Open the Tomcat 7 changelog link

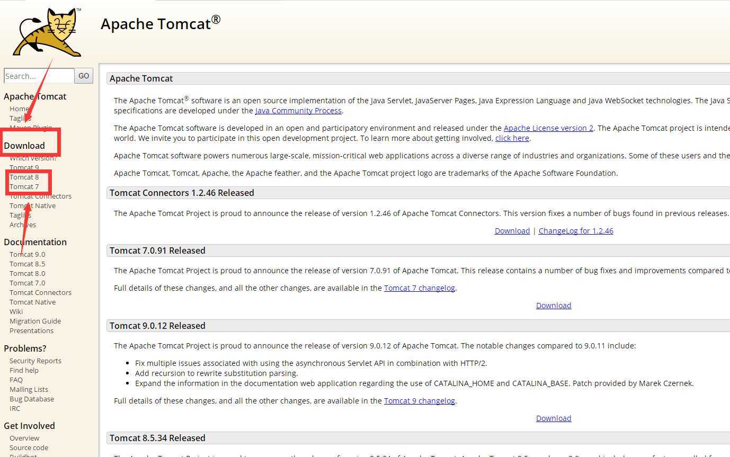[420, 288]
